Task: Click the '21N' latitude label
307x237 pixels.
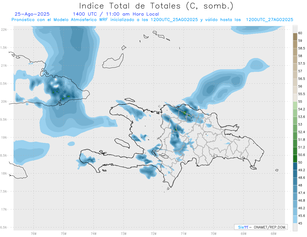Action: point(4,65)
